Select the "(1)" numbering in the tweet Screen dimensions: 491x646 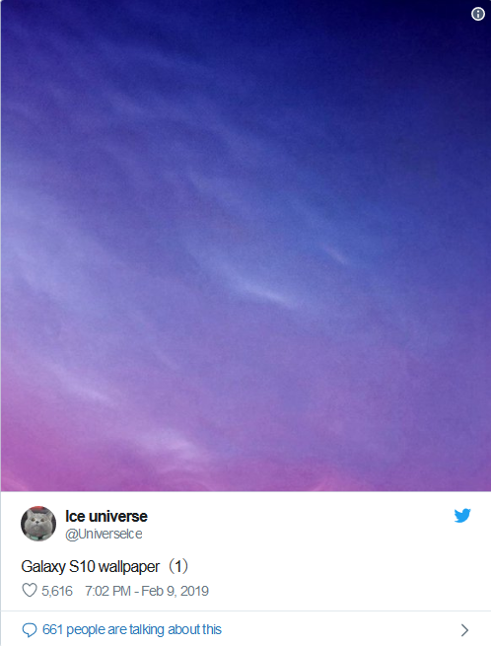(178, 566)
